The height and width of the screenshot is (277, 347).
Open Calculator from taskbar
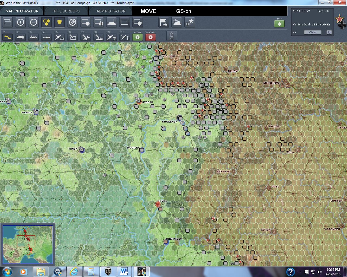coord(91,271)
